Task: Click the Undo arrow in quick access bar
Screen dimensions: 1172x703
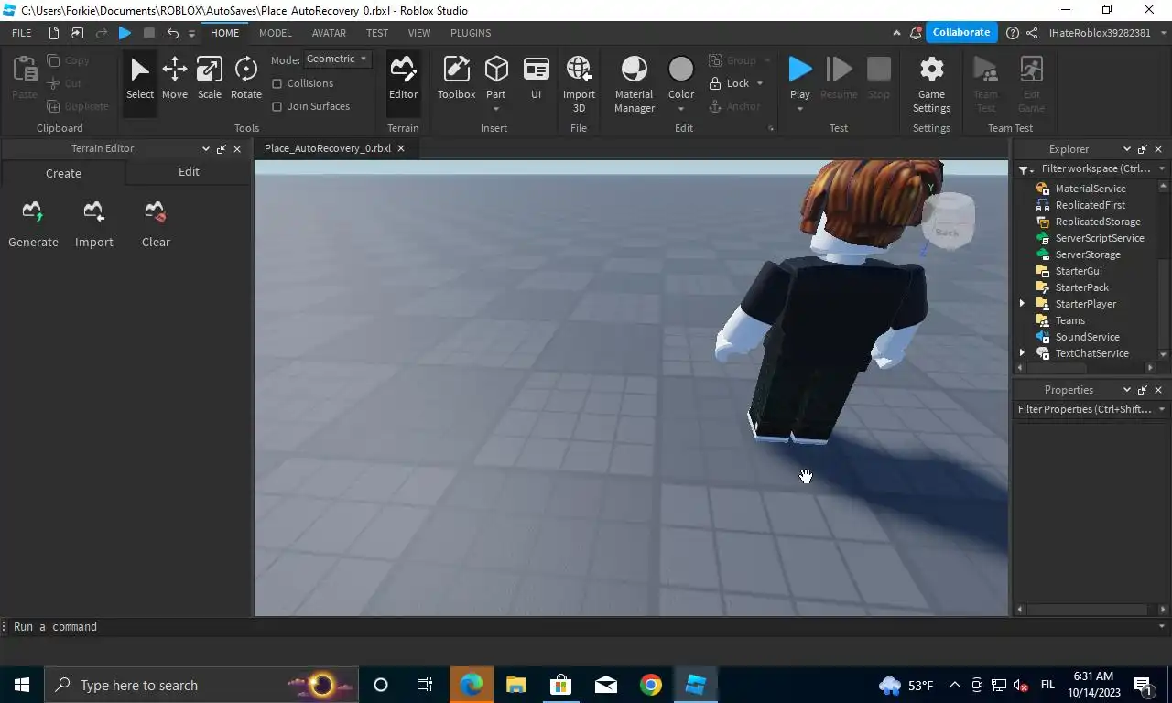Action: coord(173,33)
